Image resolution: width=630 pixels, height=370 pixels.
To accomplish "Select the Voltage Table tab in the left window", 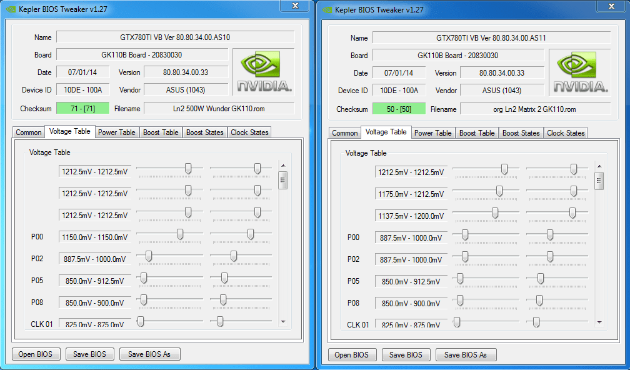I will click(x=70, y=131).
